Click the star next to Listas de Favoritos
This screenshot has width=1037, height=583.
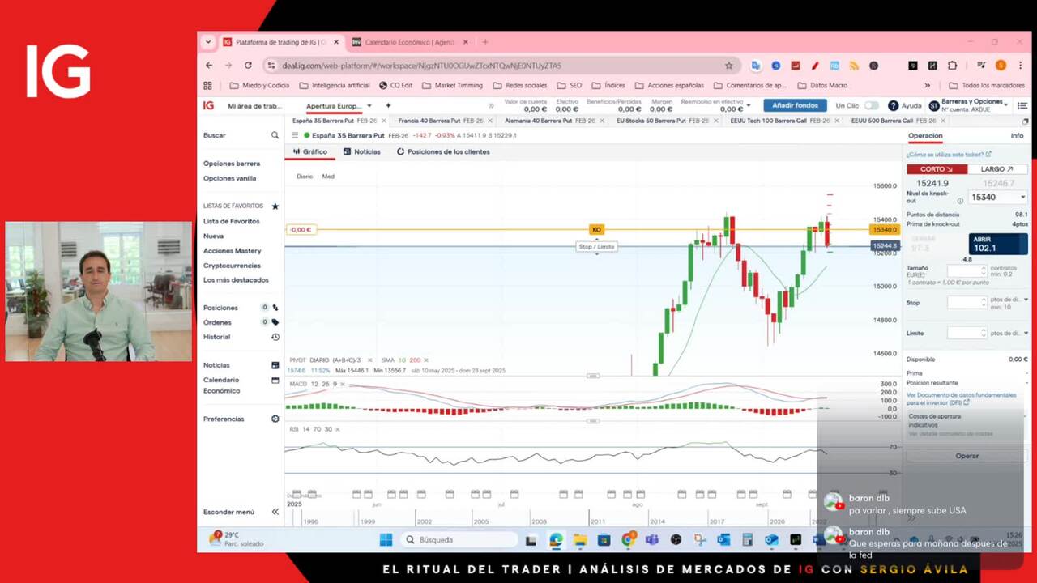pos(275,206)
